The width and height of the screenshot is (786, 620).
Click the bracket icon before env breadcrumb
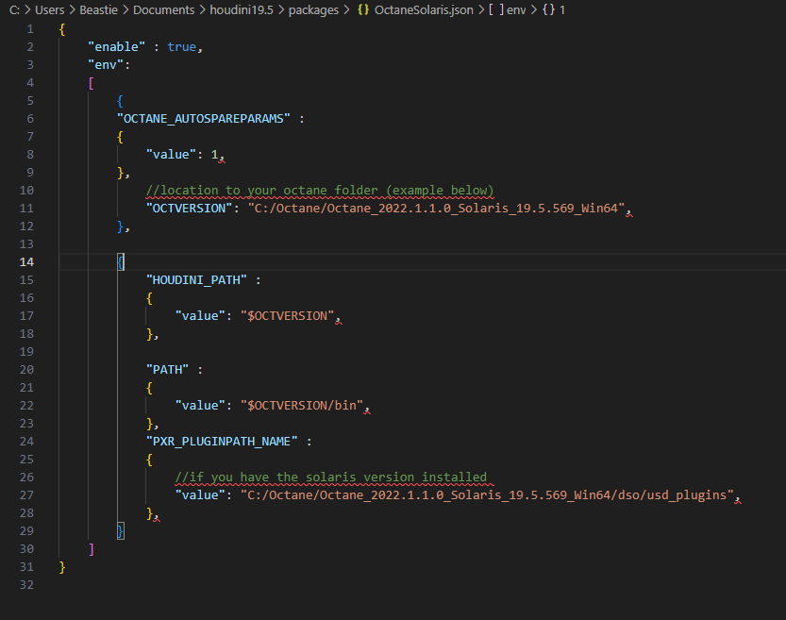494,9
